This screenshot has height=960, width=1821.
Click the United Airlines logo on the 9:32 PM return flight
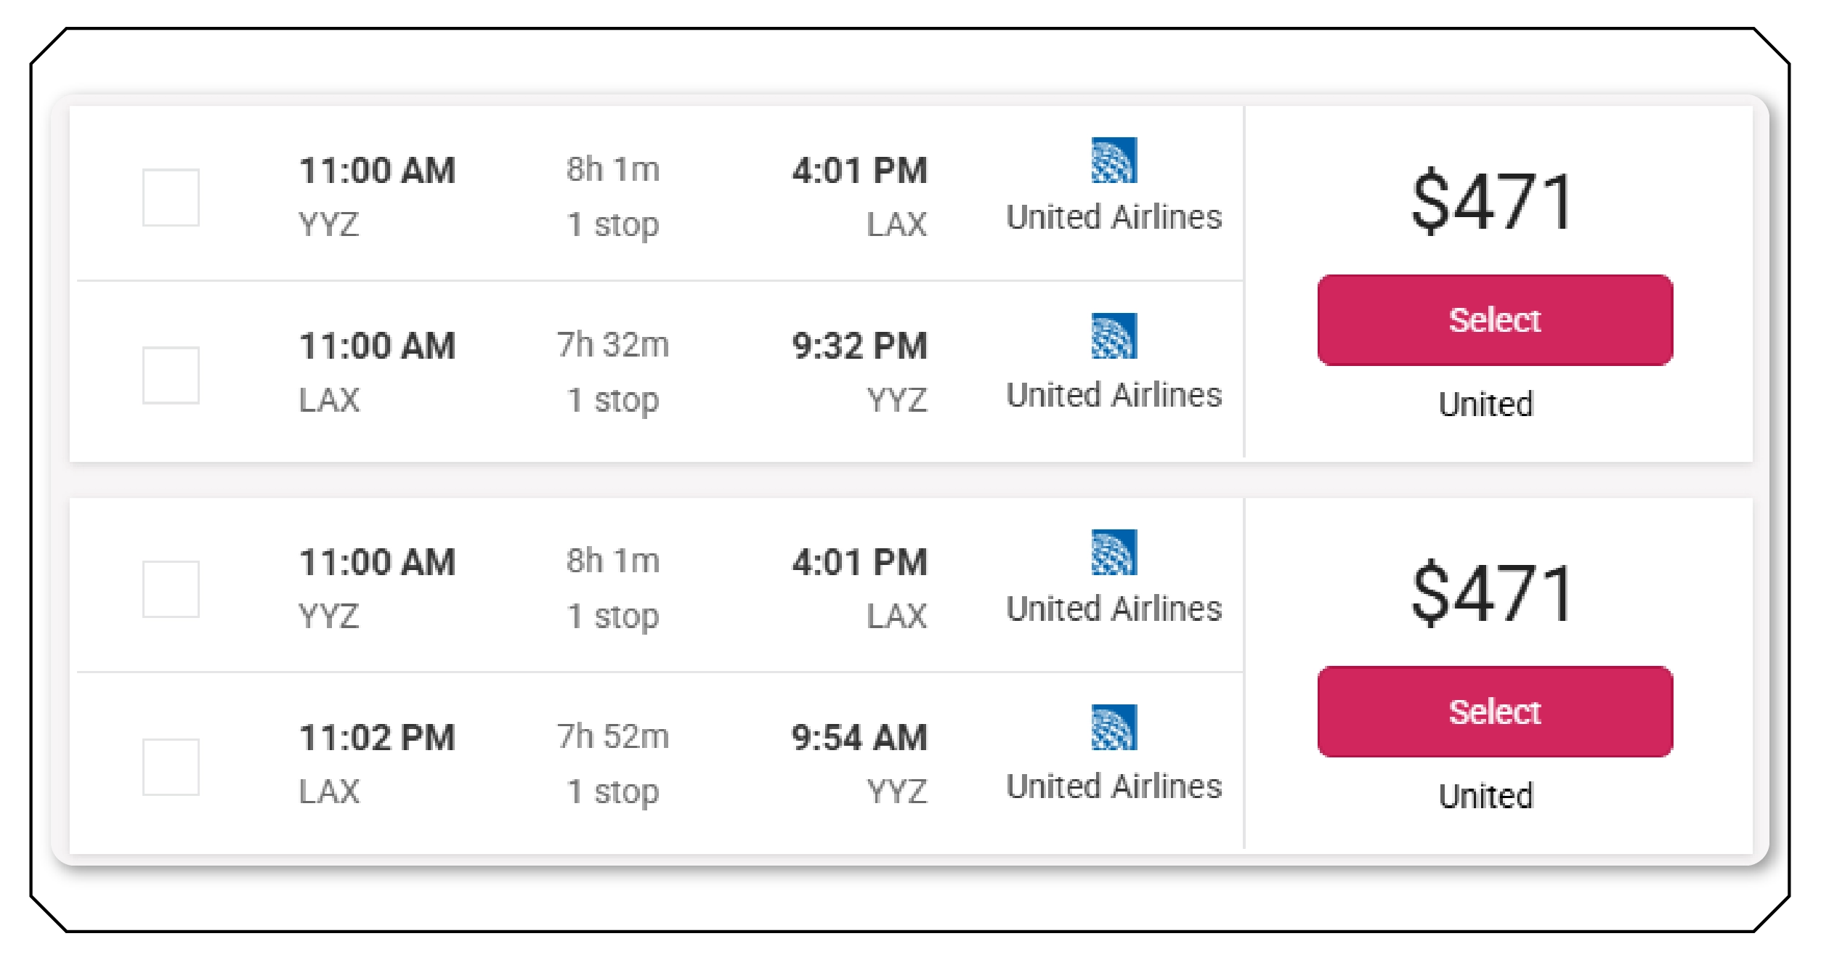[1114, 336]
